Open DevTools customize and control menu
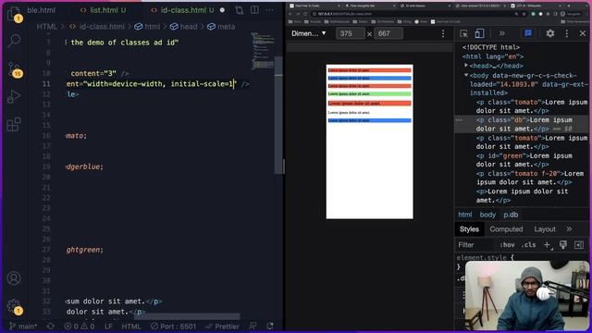592x333 pixels. point(567,33)
